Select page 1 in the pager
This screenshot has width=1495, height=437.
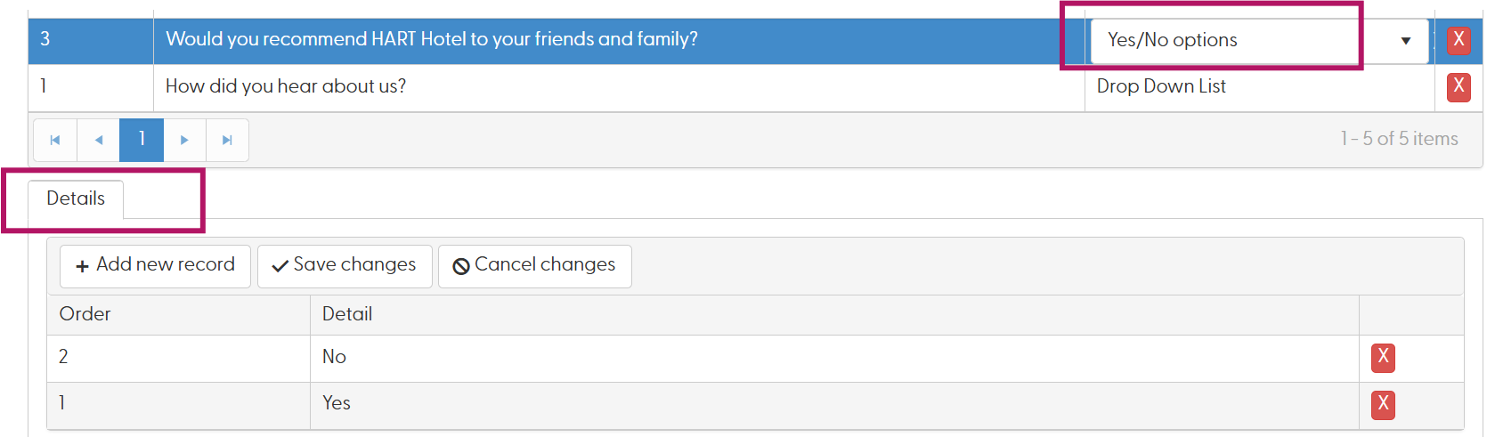[142, 140]
